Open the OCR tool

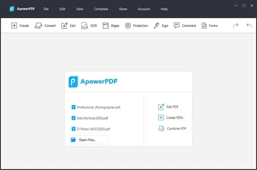point(85,26)
